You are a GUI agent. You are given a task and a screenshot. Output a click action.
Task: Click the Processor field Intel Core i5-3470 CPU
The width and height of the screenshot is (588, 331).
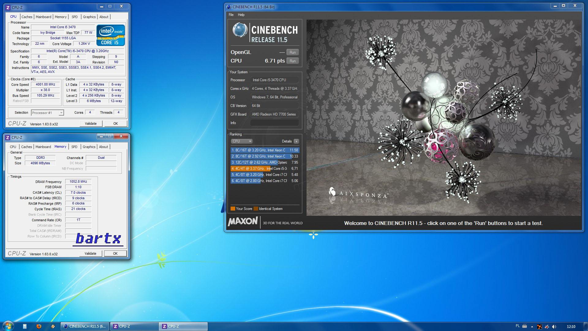tap(274, 80)
